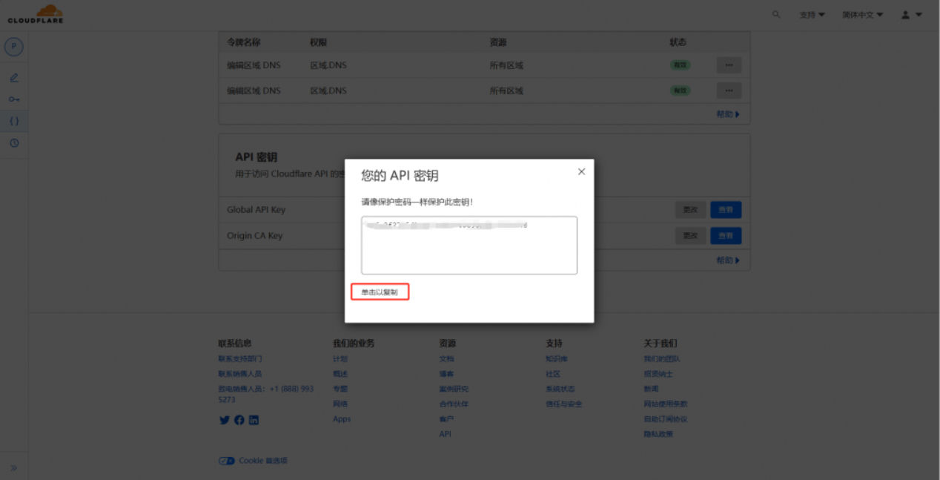Click the 新闻 footer link
The width and height of the screenshot is (940, 480).
pyautogui.click(x=651, y=389)
